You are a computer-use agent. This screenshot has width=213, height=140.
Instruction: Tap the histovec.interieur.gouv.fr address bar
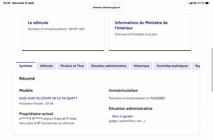106,7
